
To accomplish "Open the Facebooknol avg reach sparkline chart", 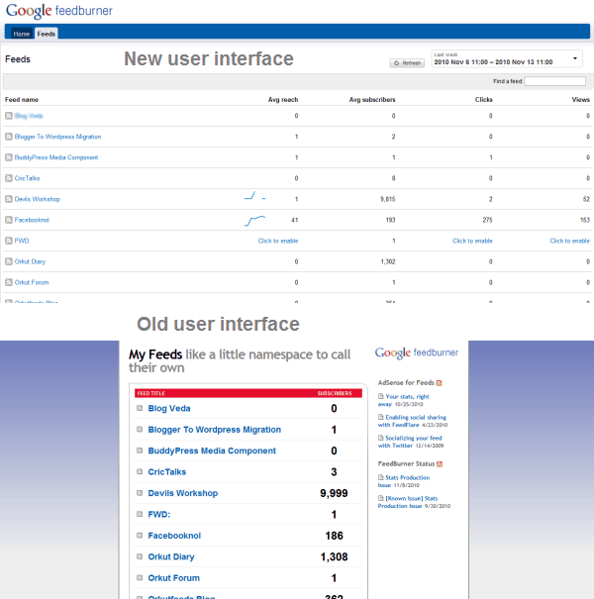I will 255,219.
